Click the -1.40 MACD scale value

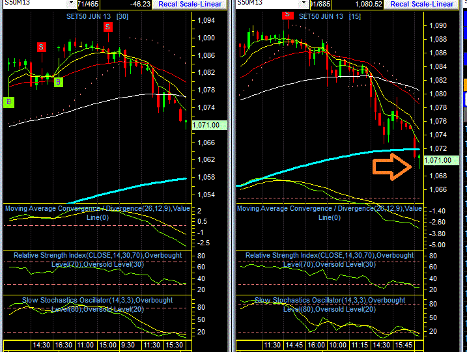(x=437, y=211)
